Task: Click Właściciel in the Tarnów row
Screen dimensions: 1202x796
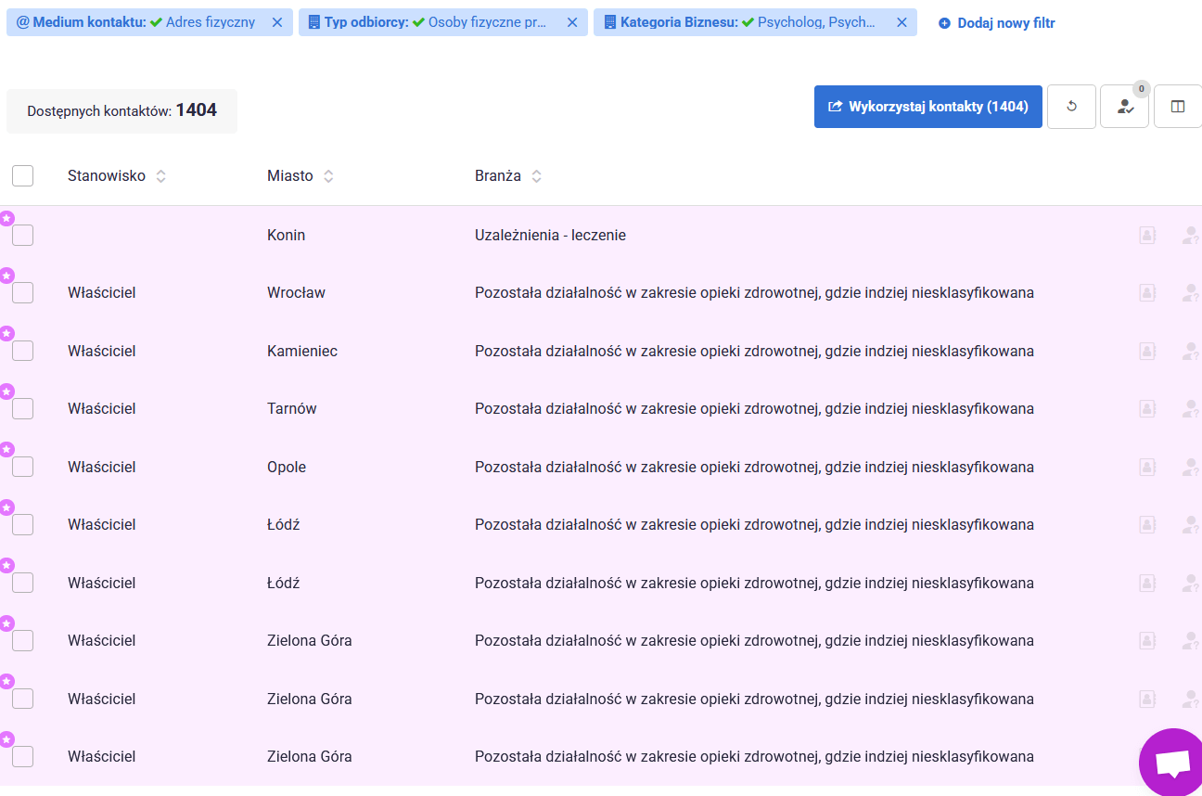Action: click(x=102, y=408)
